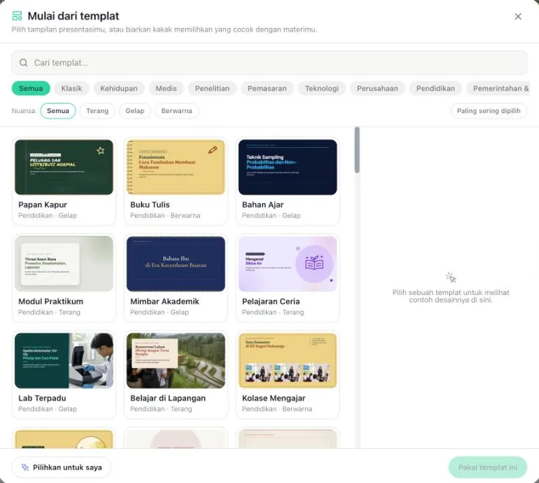
Task: Choose the 'Medis' category chip
Action: point(166,89)
